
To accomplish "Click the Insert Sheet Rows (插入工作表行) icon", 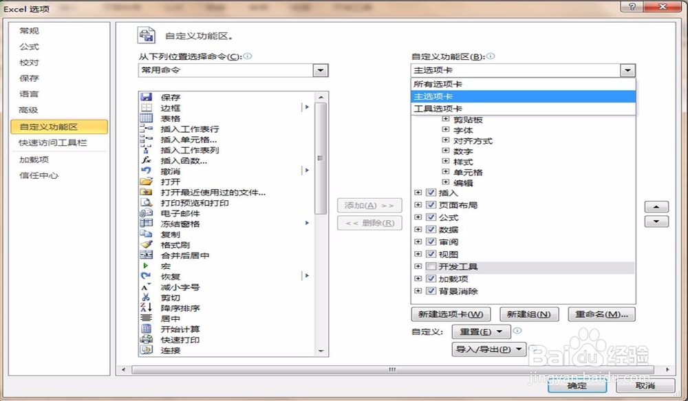I will [x=146, y=129].
